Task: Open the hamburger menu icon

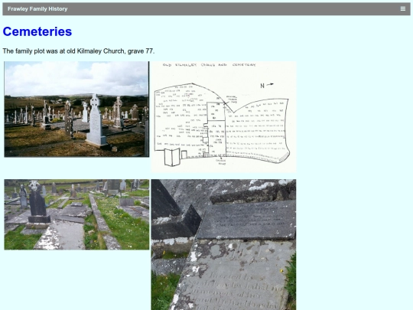Action: pos(403,9)
